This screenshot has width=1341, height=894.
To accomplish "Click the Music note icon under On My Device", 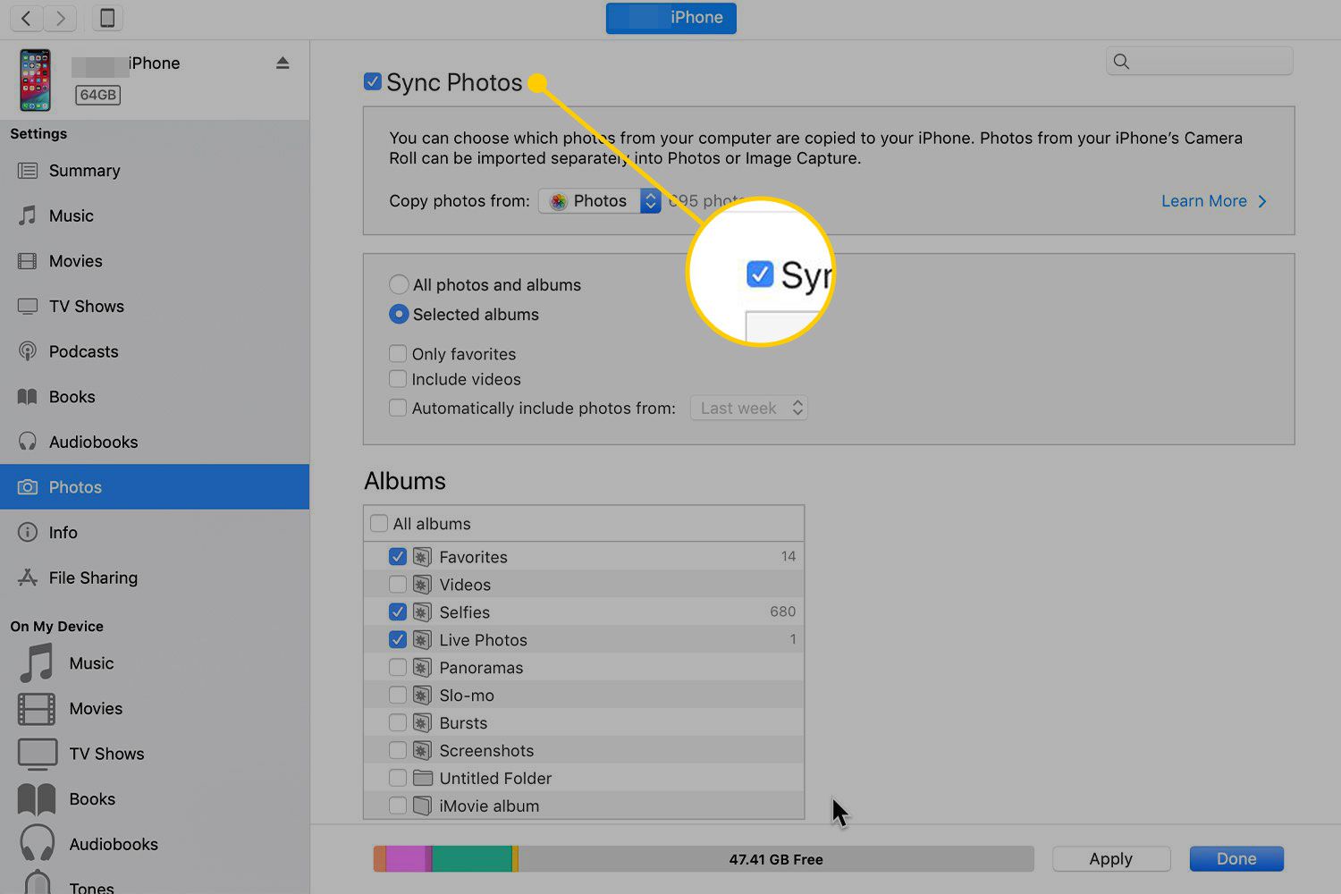I will tap(37, 663).
